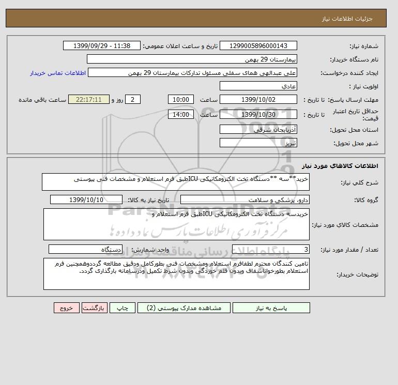
Task: Click the price validity time 14:00
Action: coord(181,114)
